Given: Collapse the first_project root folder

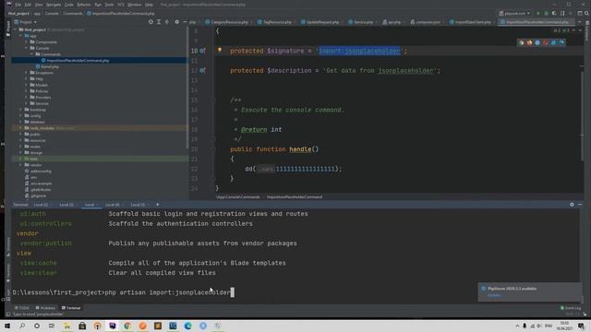Looking at the screenshot, I should pyautogui.click(x=16, y=30).
